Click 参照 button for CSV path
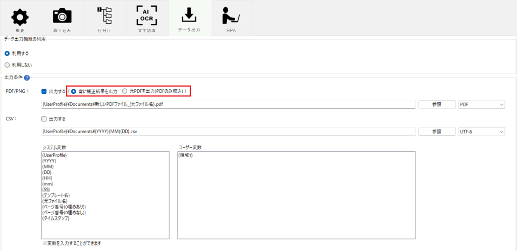Viewport: 517px width, 251px height. pos(436,132)
